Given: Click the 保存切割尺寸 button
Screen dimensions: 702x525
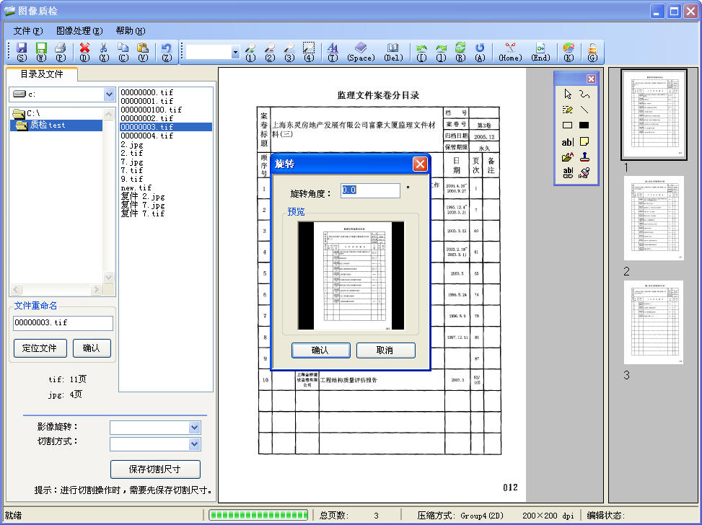Looking at the screenshot, I should coord(154,469).
